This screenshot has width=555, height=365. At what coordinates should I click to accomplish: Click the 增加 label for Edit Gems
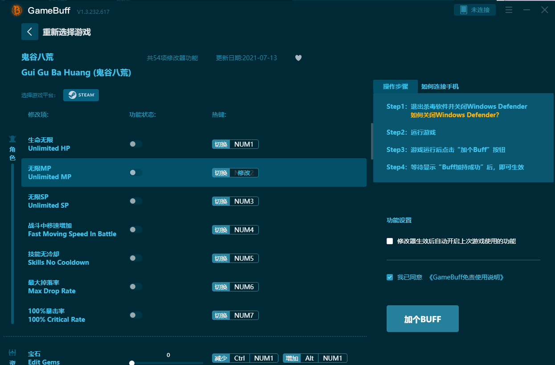click(x=292, y=358)
